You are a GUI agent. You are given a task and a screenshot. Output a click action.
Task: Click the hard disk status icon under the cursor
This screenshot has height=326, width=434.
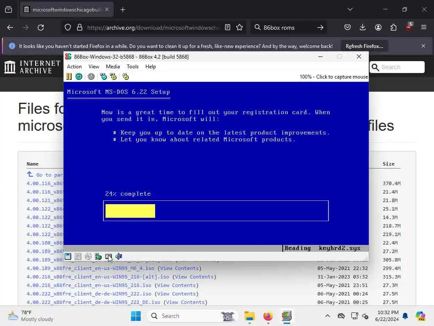click(108, 256)
